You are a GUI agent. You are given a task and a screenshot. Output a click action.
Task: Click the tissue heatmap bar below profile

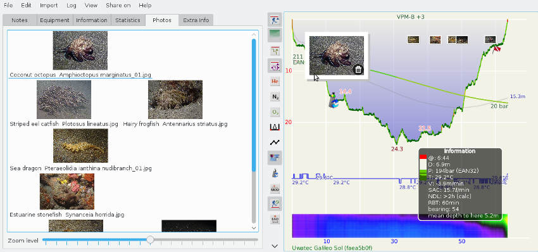tap(399, 225)
